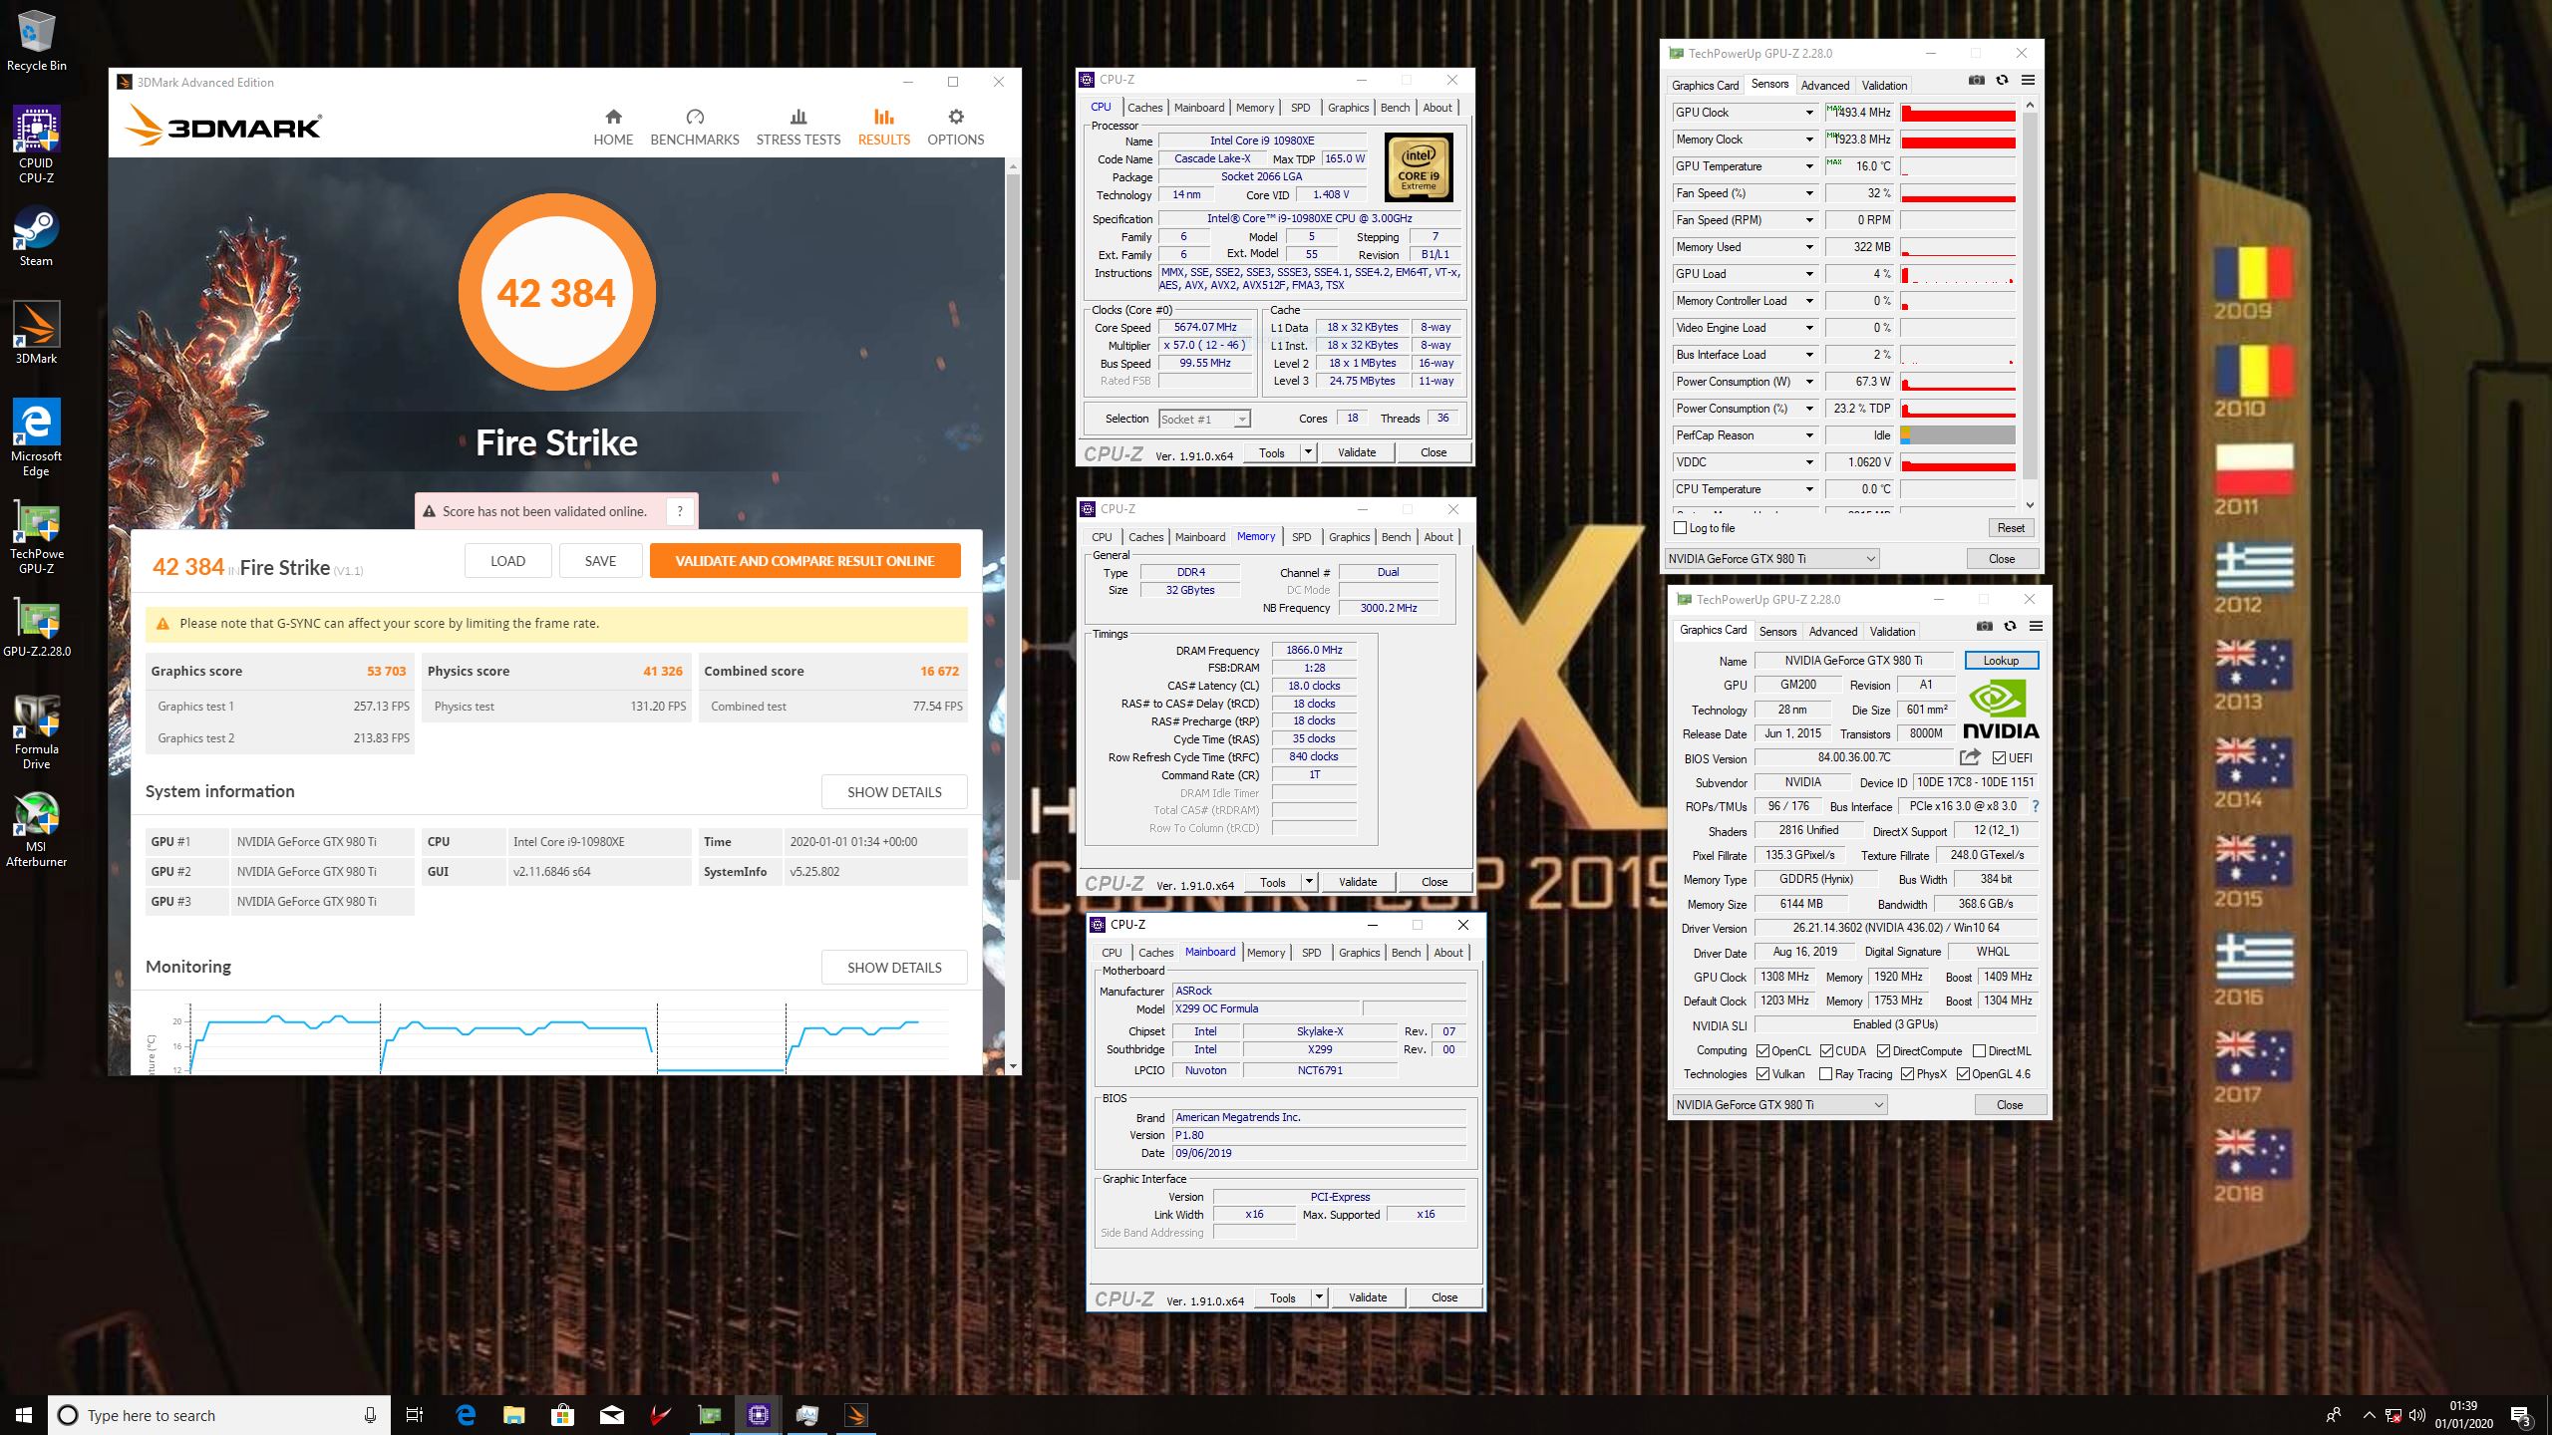Click Lookup button in GPU-Z
The image size is (2552, 1435).
click(x=2001, y=660)
